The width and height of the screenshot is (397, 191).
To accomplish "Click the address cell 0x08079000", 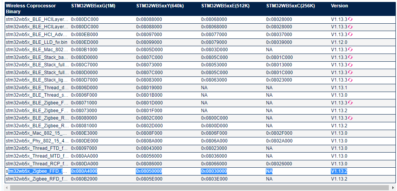I will point(214,42).
